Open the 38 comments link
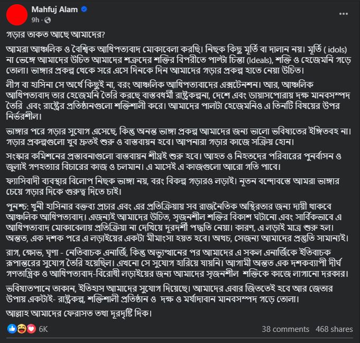The height and width of the screenshot is (343, 360). click(285, 329)
